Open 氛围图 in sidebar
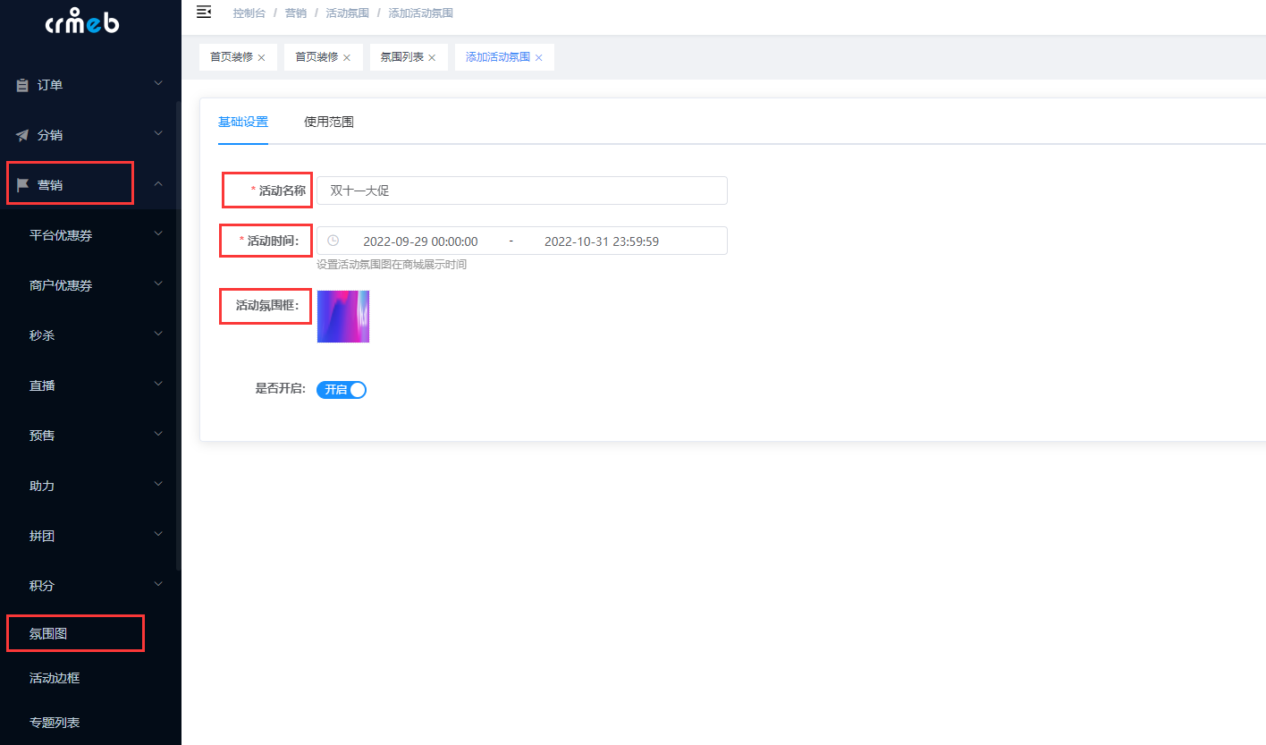 click(48, 633)
